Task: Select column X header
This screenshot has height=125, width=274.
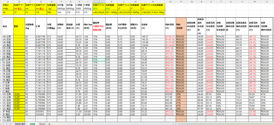Action: [267, 2]
